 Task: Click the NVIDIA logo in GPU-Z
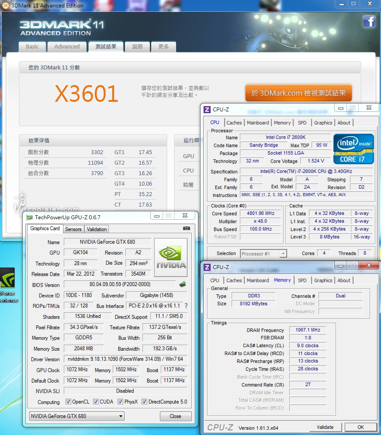coord(171,257)
